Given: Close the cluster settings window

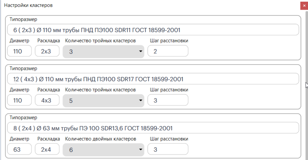Looking at the screenshot, I should 304,6.
